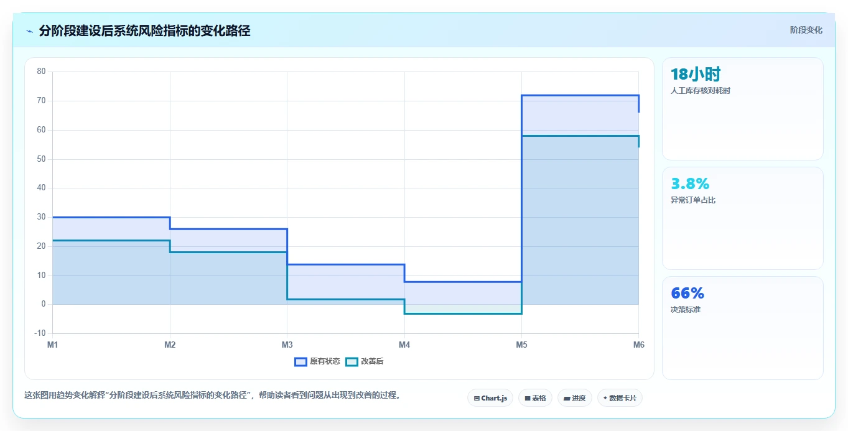Click the M3 x-axis label
The width and height of the screenshot is (848, 431).
click(x=287, y=344)
